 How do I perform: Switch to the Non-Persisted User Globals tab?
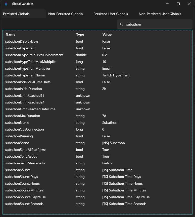160,14
